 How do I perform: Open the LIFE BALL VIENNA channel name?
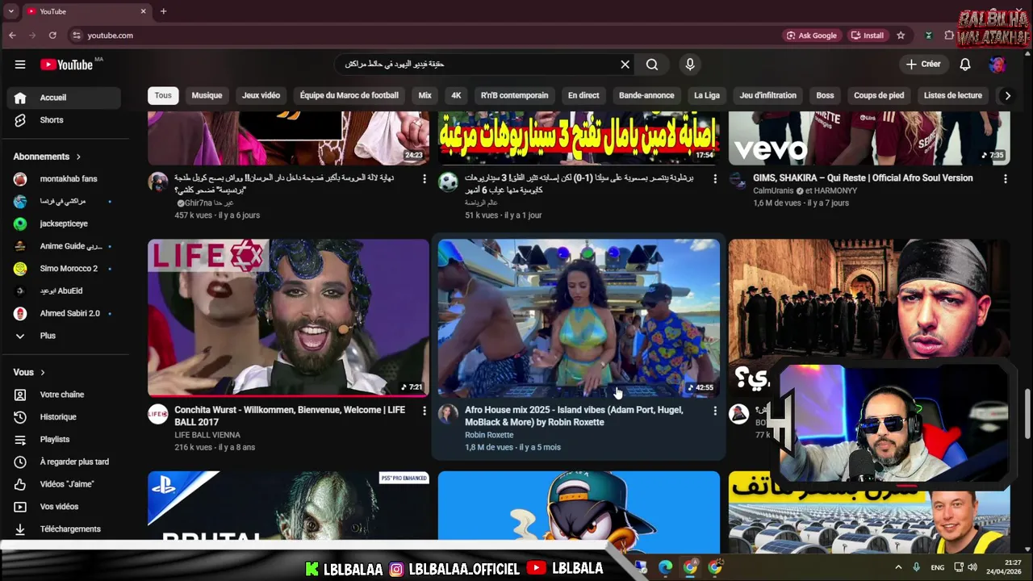coord(207,435)
